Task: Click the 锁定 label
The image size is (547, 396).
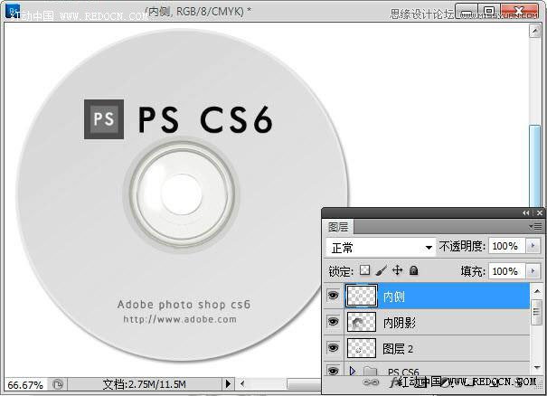Action: point(341,271)
